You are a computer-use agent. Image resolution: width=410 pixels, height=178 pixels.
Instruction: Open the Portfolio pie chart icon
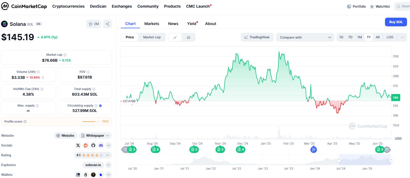pyautogui.click(x=349, y=6)
